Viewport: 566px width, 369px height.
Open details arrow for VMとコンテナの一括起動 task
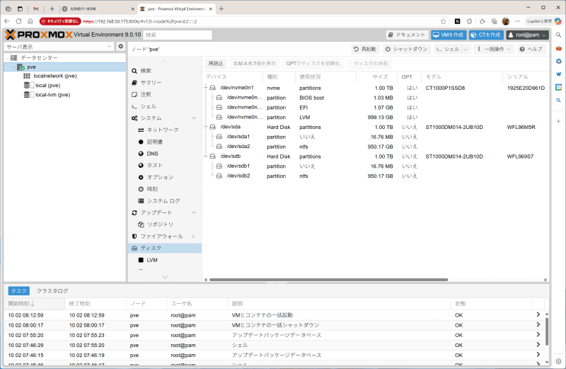click(538, 314)
